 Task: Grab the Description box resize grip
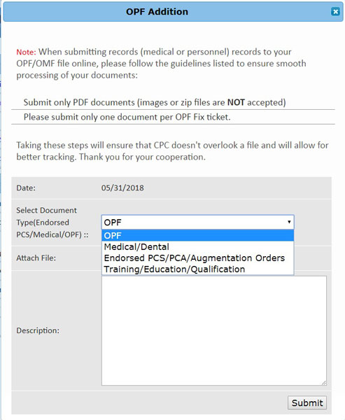pyautogui.click(x=324, y=383)
